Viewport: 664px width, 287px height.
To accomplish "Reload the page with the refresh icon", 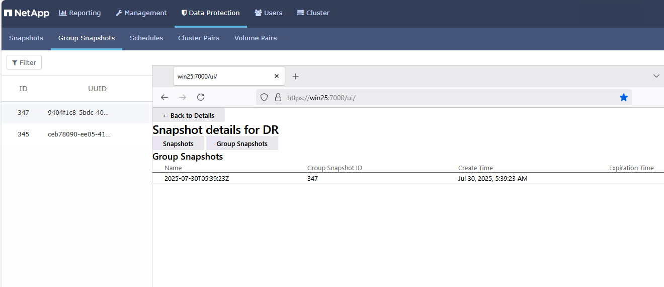I will (x=201, y=97).
